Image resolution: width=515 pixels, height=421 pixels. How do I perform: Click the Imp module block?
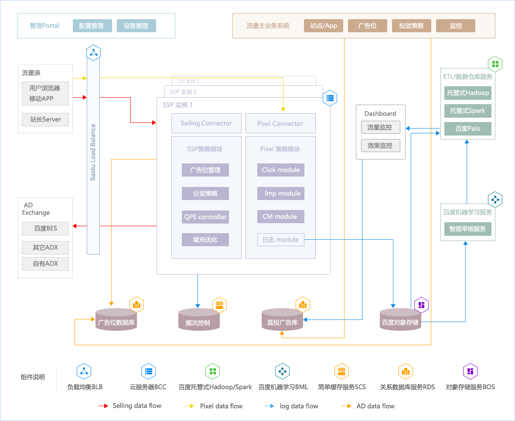(x=281, y=194)
